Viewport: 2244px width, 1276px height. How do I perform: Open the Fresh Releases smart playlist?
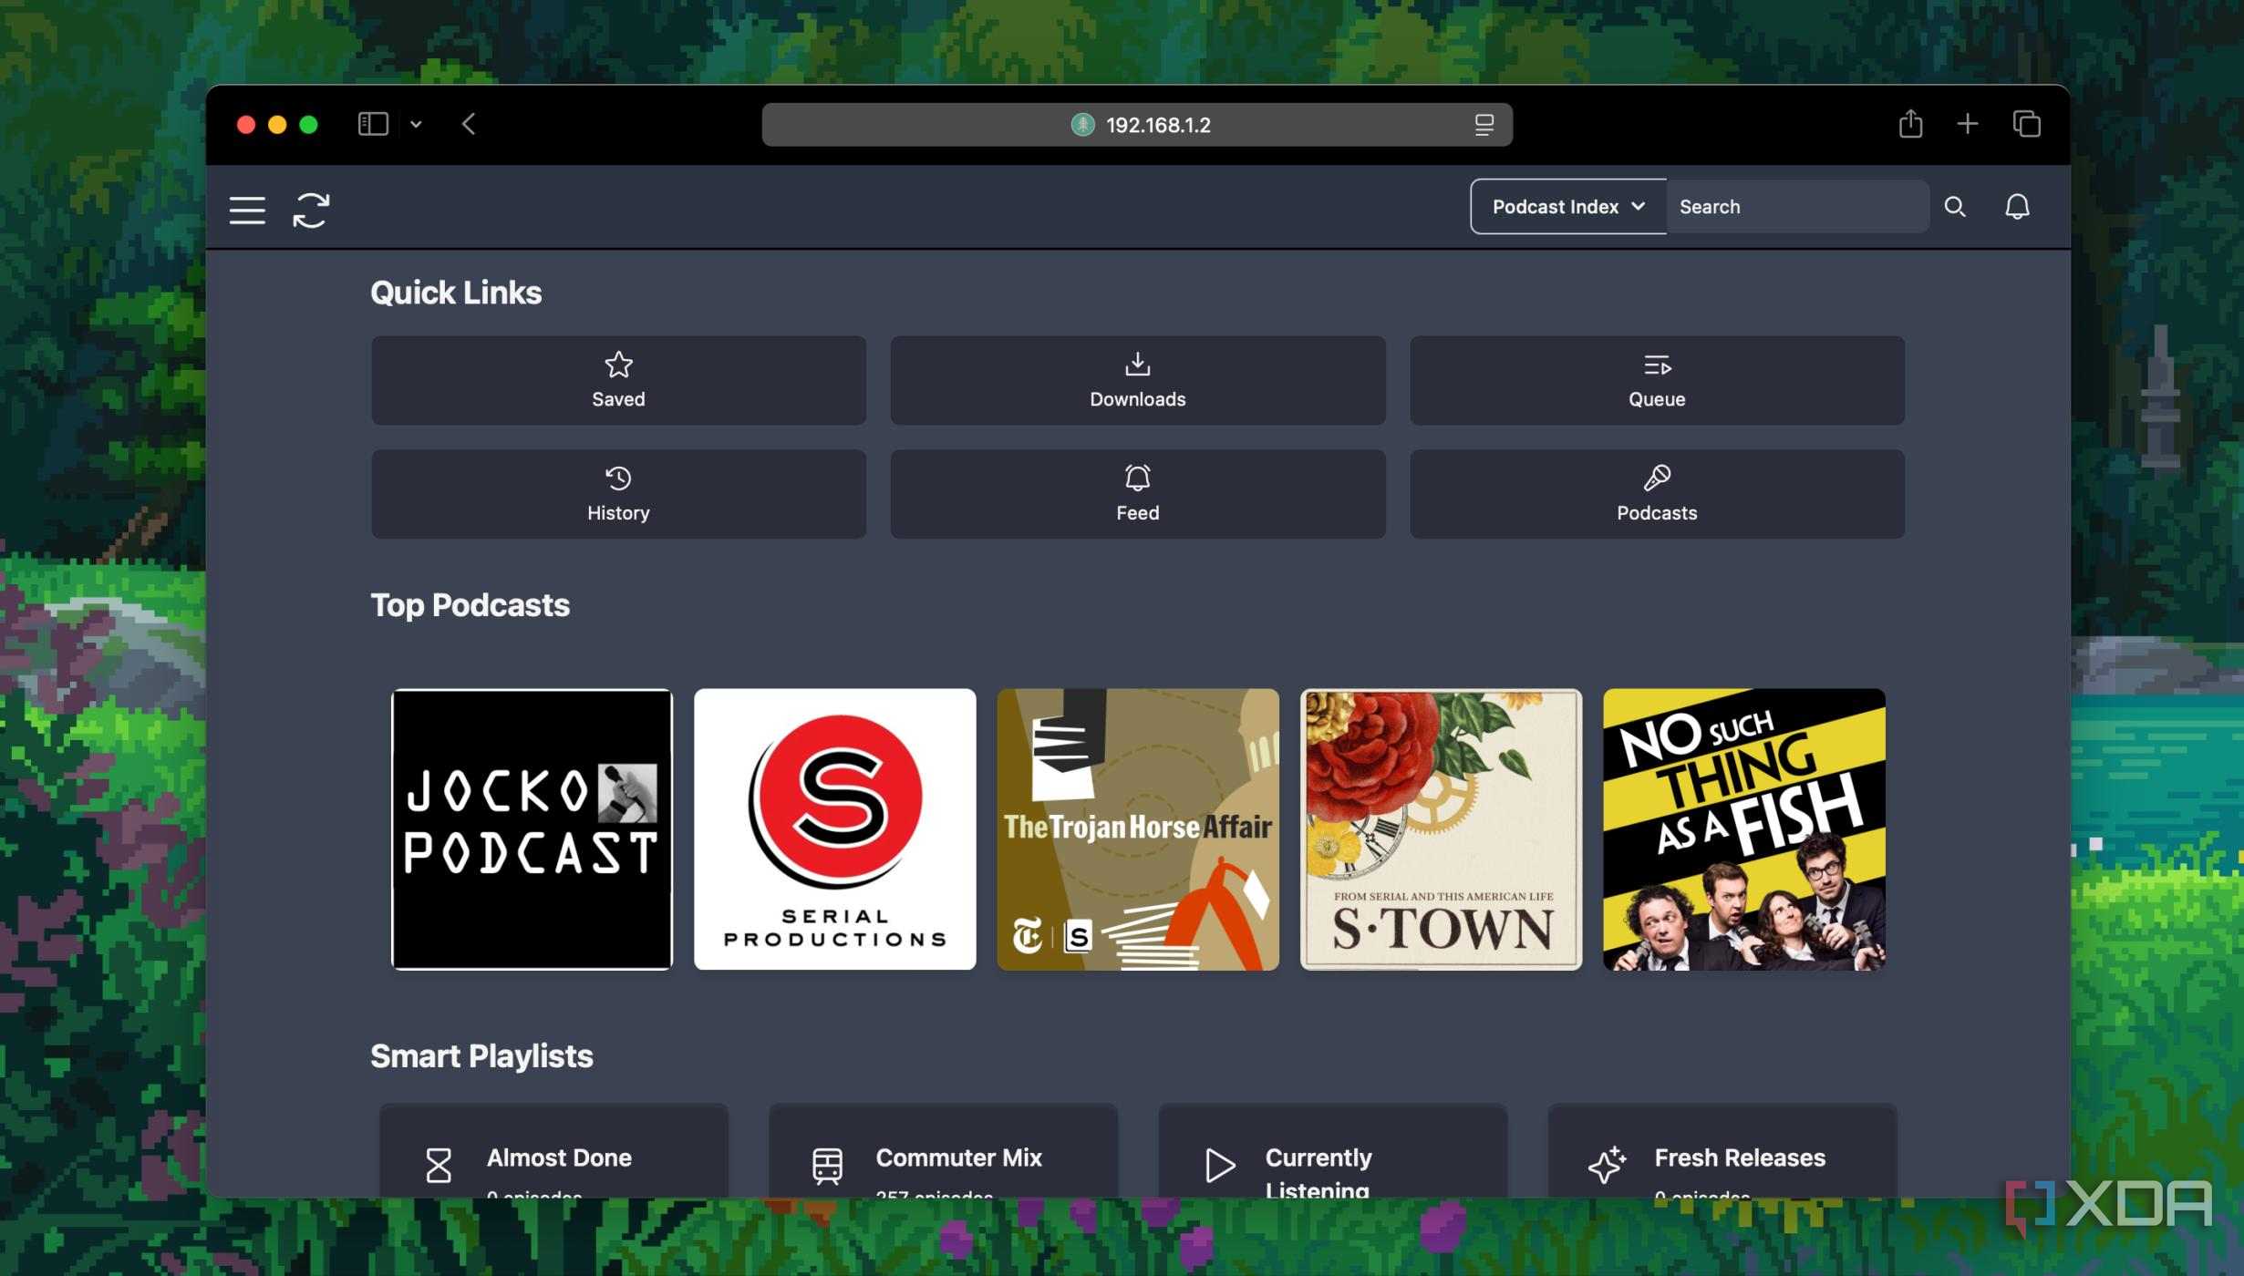coord(1722,1151)
